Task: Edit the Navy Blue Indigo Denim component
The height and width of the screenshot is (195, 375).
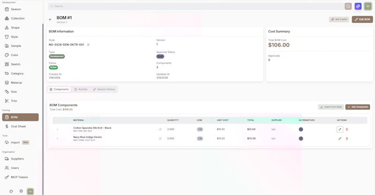Action: pyautogui.click(x=340, y=138)
